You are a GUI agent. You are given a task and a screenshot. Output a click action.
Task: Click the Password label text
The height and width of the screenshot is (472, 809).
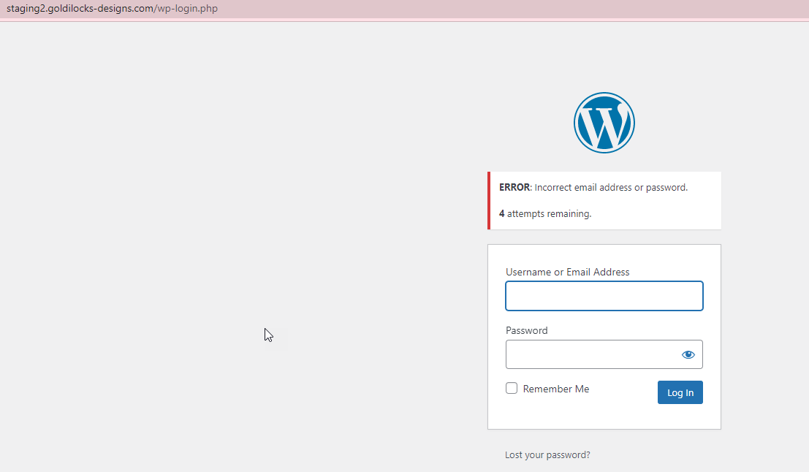(x=526, y=331)
